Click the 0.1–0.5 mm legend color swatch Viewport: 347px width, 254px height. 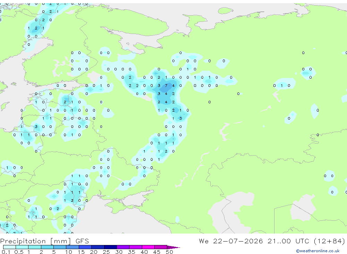(9, 247)
